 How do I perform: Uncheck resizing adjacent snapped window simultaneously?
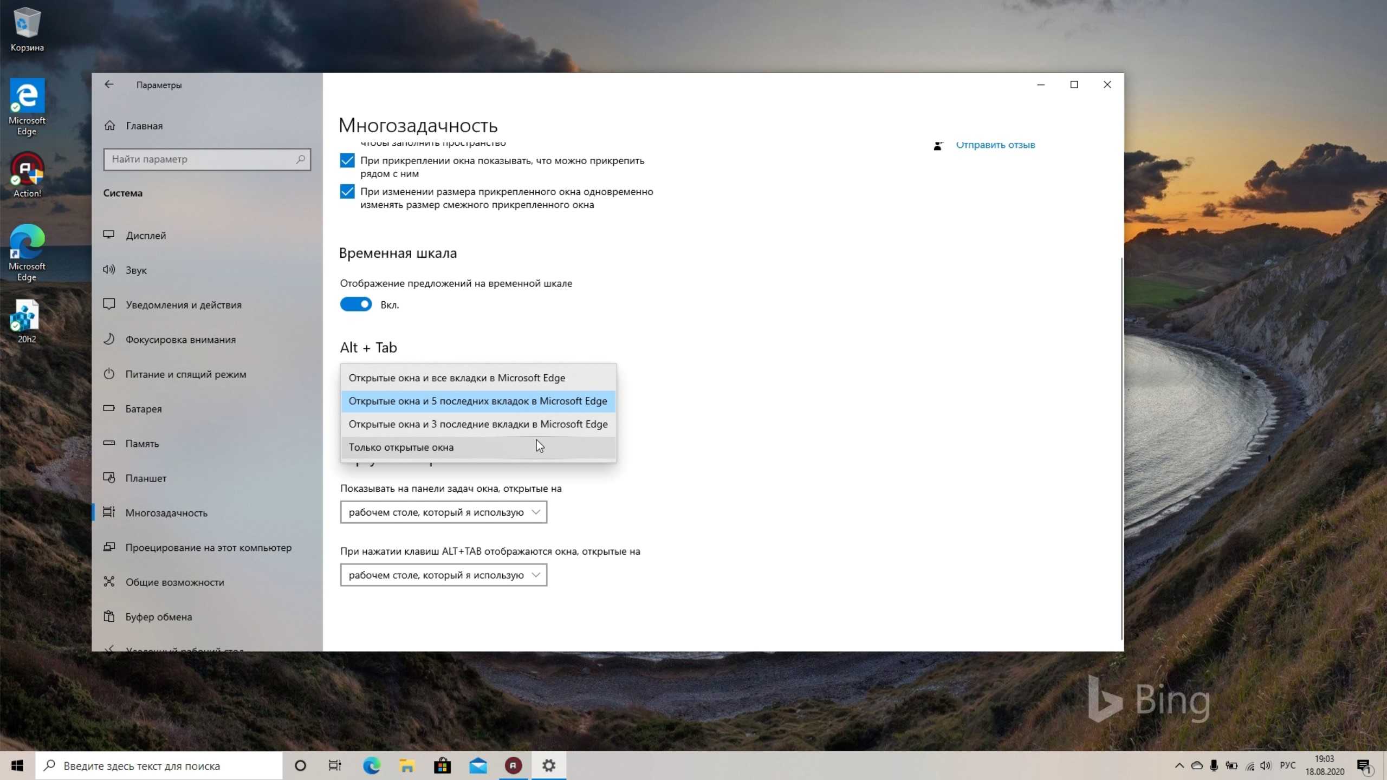tap(347, 192)
